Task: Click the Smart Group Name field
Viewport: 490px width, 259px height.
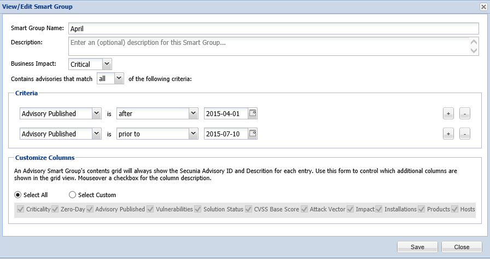Action: [x=273, y=29]
